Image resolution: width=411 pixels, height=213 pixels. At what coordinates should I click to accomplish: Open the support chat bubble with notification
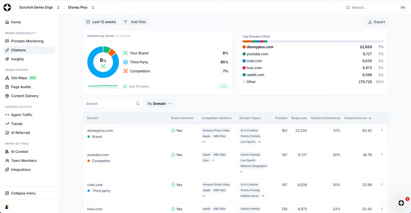pyautogui.click(x=401, y=203)
